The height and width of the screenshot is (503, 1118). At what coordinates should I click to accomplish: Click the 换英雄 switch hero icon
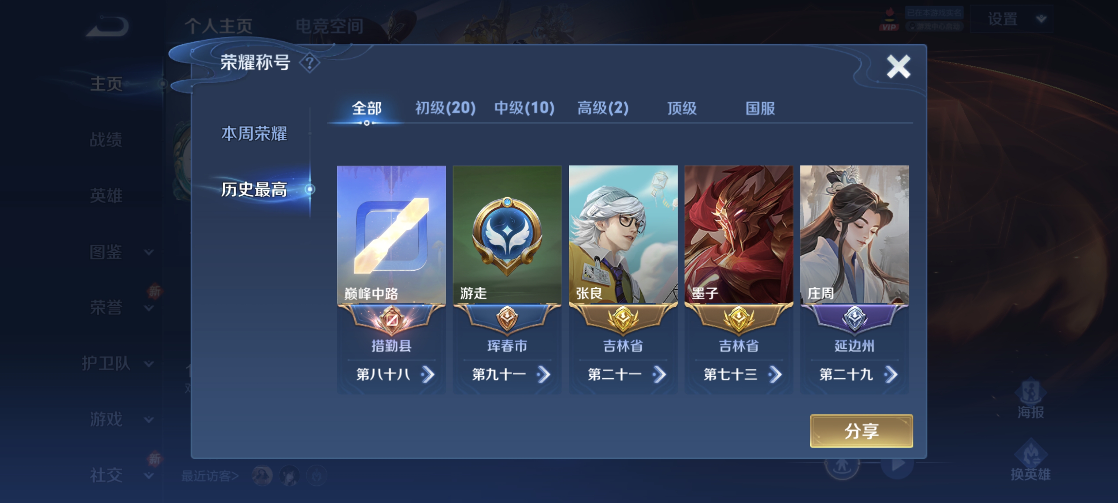click(1030, 460)
